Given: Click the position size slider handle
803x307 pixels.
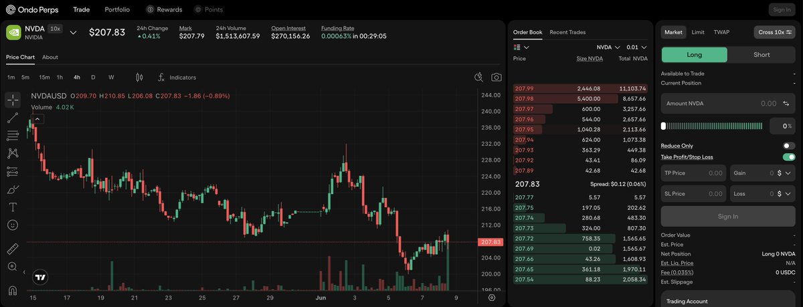Looking at the screenshot, I should 663,126.
